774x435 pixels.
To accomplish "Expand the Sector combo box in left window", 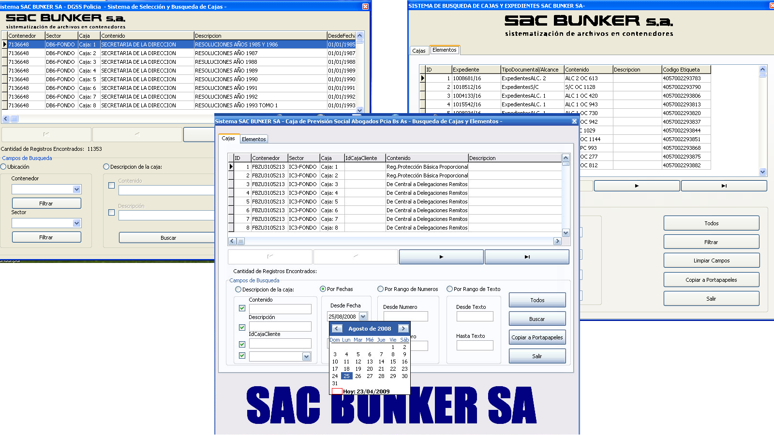I will [76, 223].
